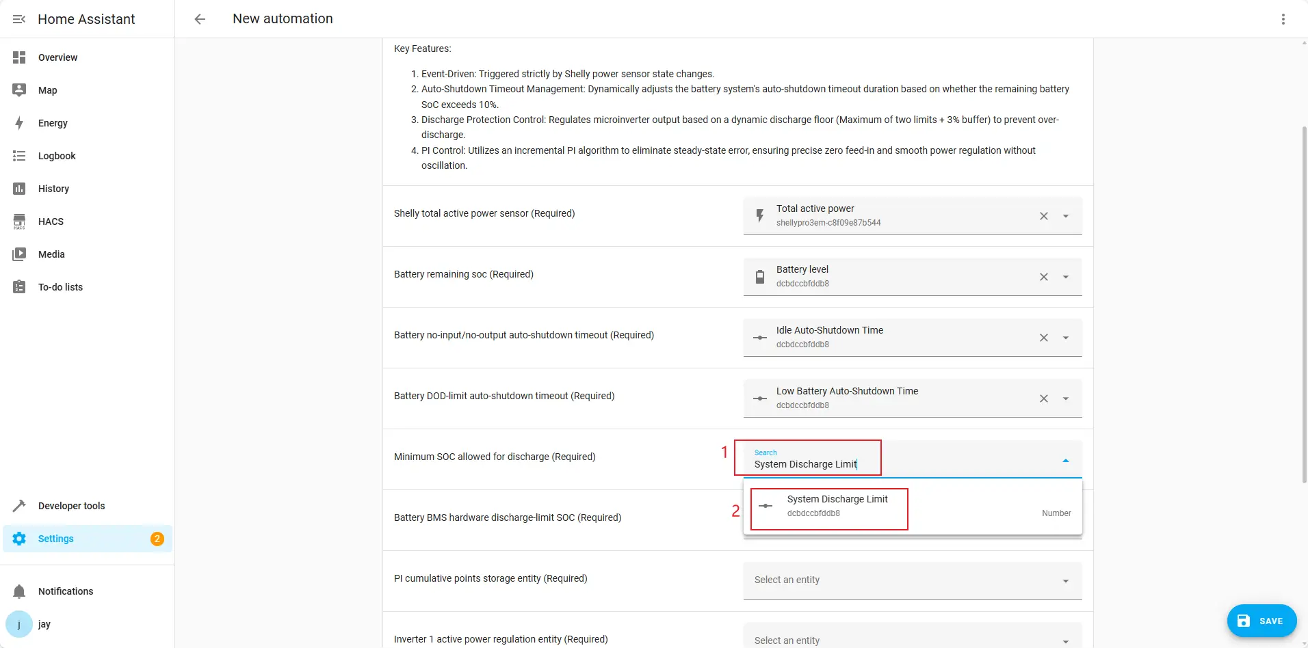Click the Minimum SOC search input field
Viewport: 1308px width, 648px height.
(807, 464)
